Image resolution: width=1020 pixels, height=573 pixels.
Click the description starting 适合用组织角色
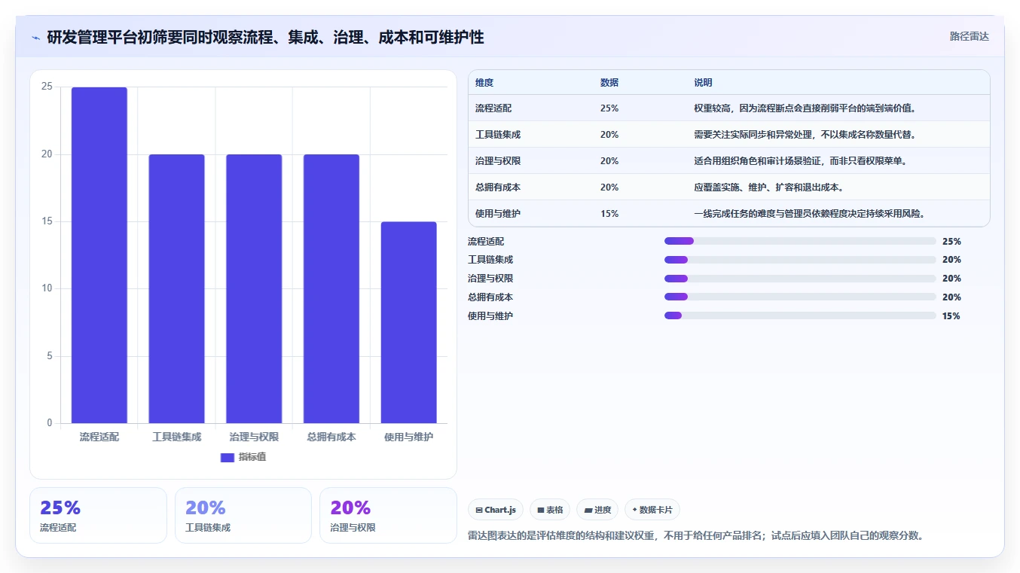click(801, 161)
